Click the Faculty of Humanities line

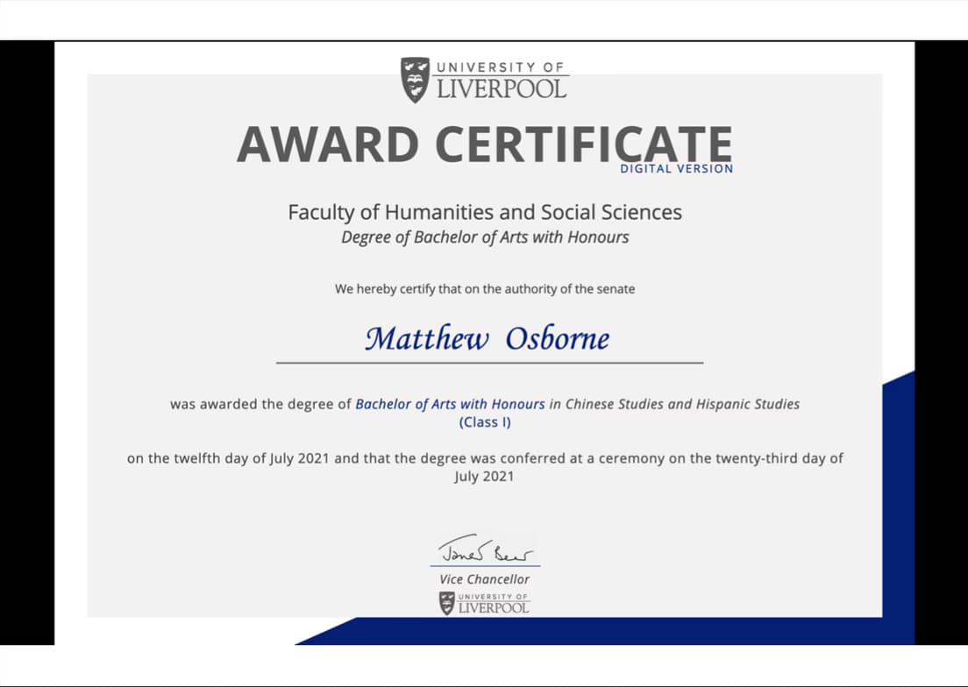pyautogui.click(x=484, y=212)
